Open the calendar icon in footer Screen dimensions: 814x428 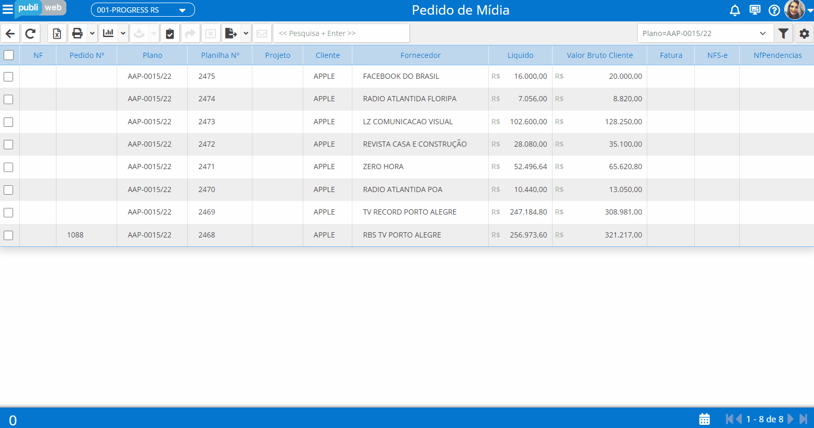tap(704, 419)
